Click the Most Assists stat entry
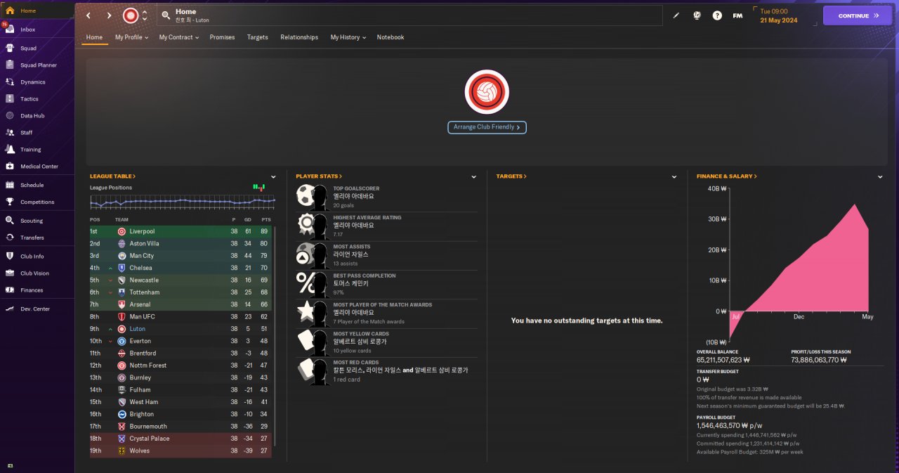Image resolution: width=899 pixels, height=473 pixels. [386, 256]
